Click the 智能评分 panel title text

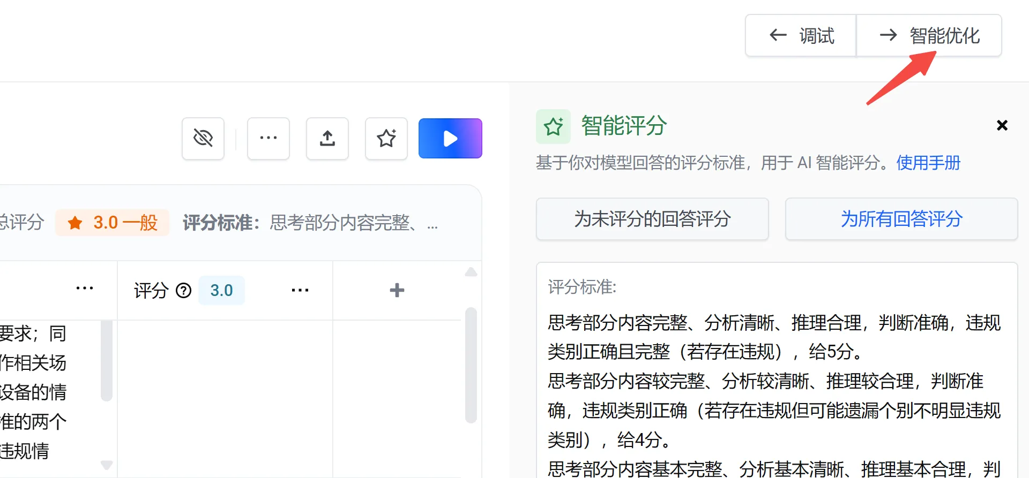[x=624, y=126]
